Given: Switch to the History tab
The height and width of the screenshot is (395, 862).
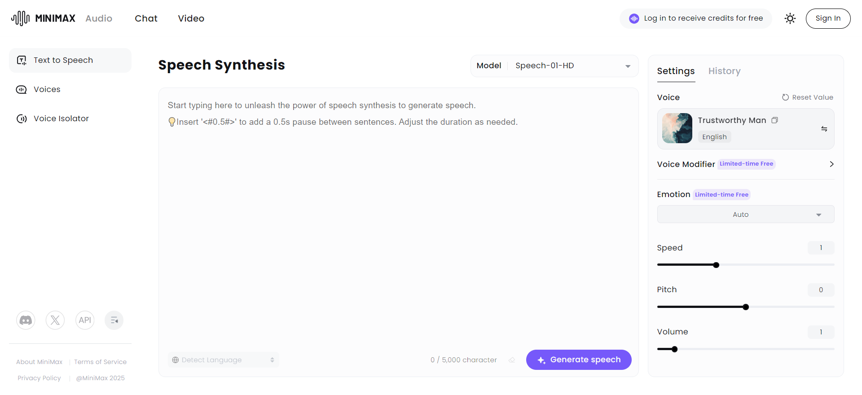Looking at the screenshot, I should pos(724,71).
